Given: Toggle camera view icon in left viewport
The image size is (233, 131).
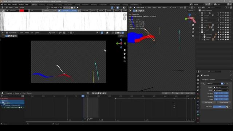Looking at the screenshot, I should coord(125,57).
